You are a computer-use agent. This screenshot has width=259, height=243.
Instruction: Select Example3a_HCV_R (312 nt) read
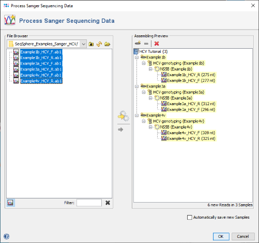tap(191, 104)
